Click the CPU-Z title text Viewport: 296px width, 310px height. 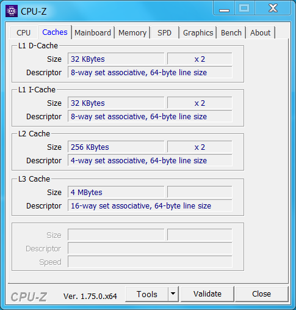[x=34, y=12]
